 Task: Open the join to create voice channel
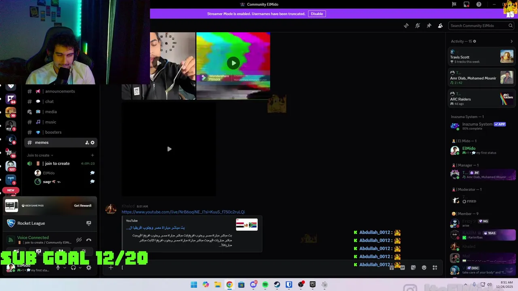point(61,164)
